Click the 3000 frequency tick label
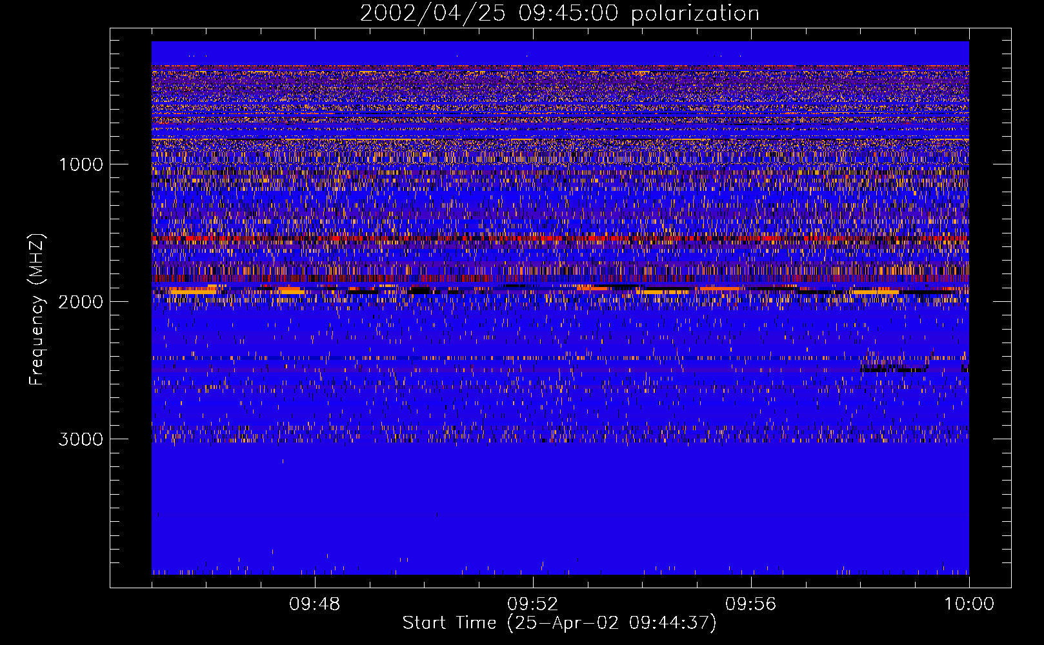The height and width of the screenshot is (645, 1044). [x=81, y=439]
